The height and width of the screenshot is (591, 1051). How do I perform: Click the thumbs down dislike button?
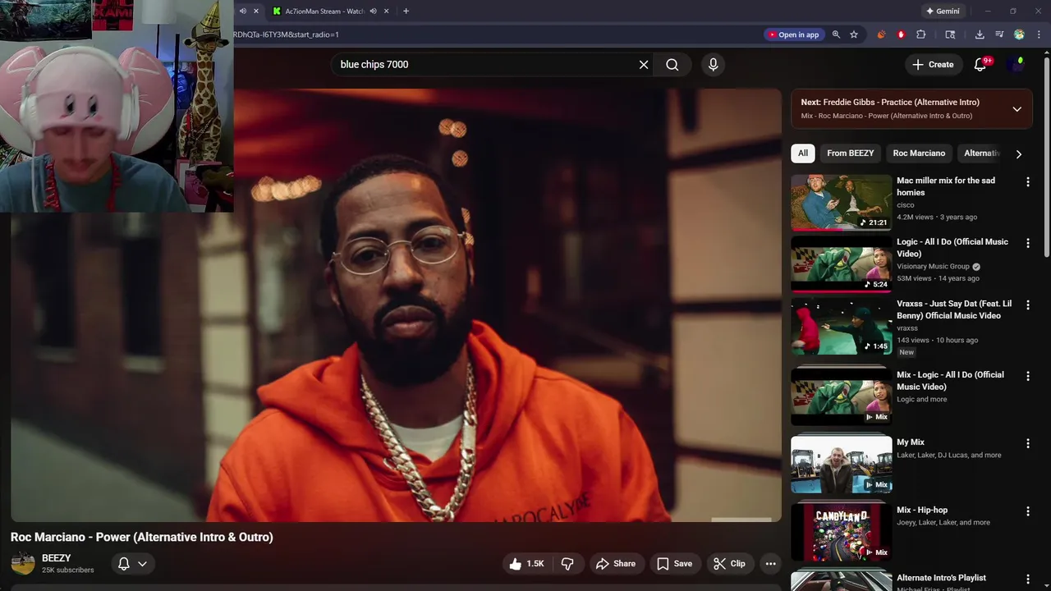click(x=567, y=564)
